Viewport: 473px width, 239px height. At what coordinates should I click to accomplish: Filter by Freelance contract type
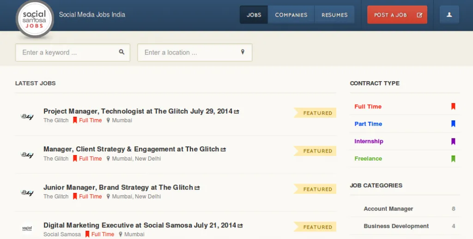[x=368, y=159]
